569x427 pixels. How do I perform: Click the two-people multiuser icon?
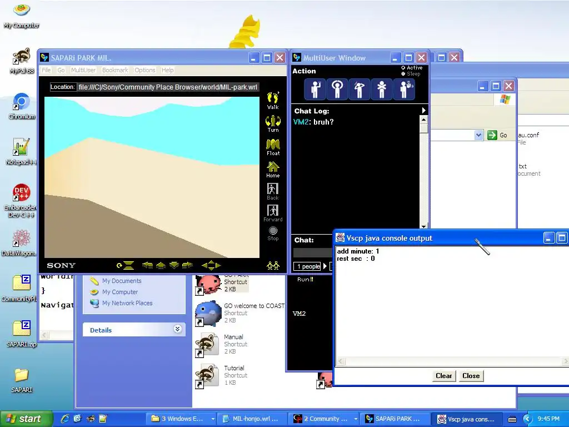(x=273, y=266)
